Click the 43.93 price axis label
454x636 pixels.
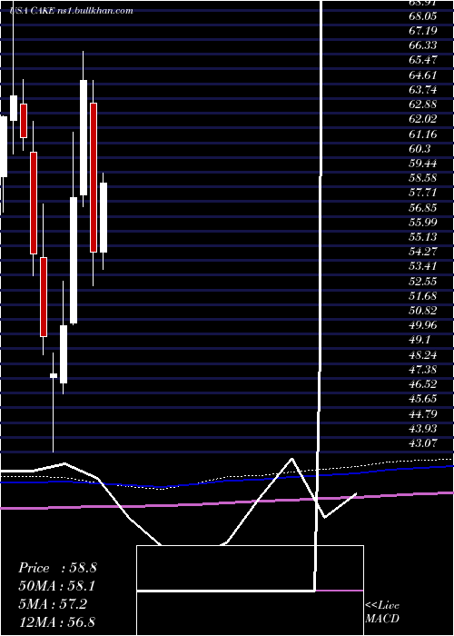[x=423, y=429]
